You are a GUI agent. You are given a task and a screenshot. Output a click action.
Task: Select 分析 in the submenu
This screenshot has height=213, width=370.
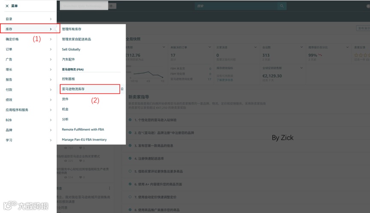point(65,119)
